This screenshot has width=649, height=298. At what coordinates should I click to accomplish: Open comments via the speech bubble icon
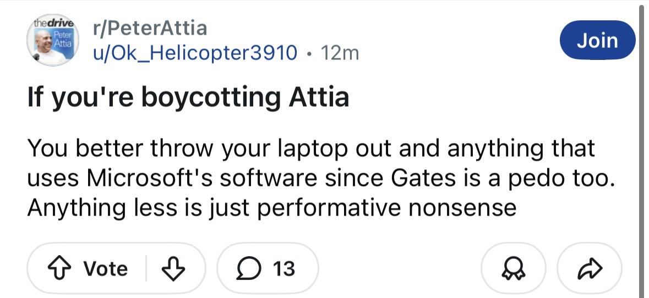249,268
